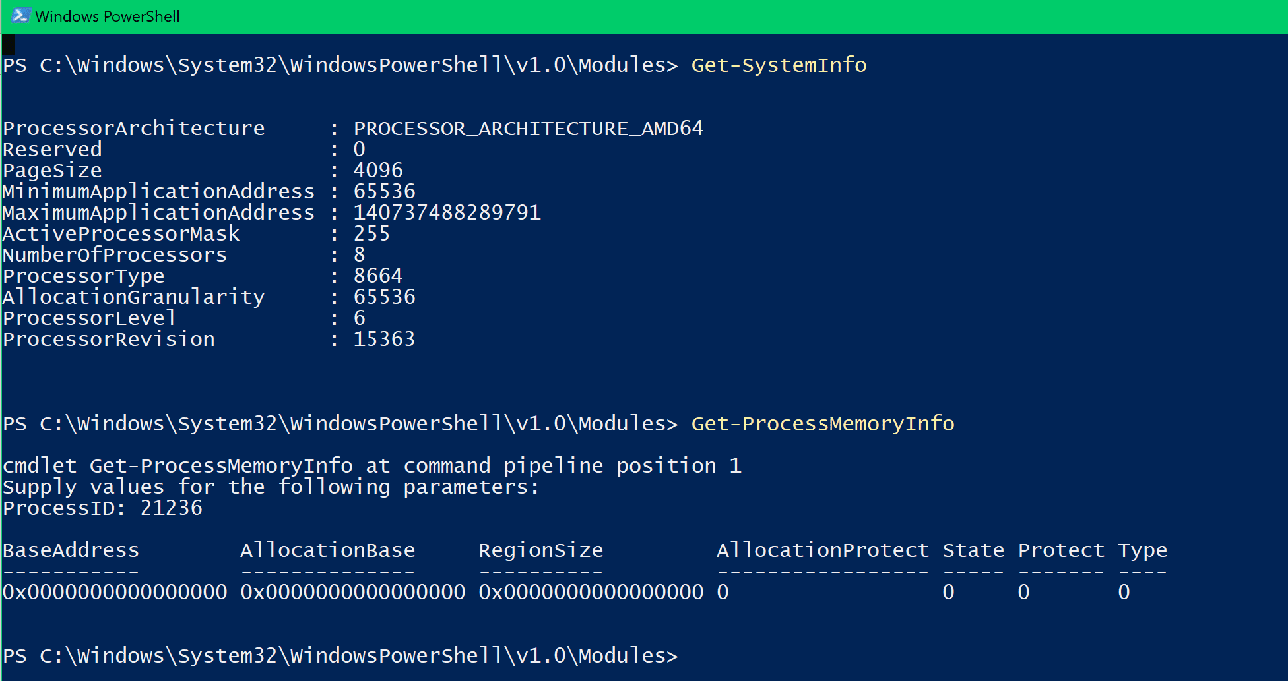Click the ProcessorRevision label
This screenshot has height=681, width=1288.
coord(109,339)
